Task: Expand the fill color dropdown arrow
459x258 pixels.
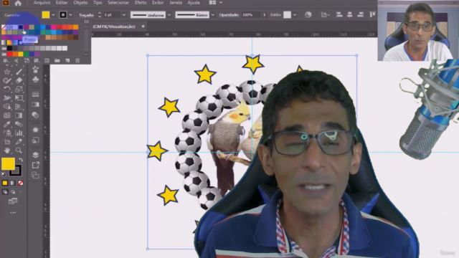Action: pyautogui.click(x=53, y=15)
